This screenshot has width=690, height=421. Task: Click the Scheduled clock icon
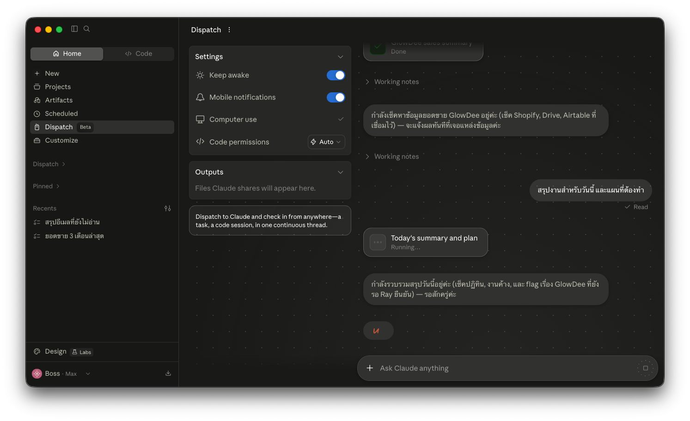coord(37,114)
